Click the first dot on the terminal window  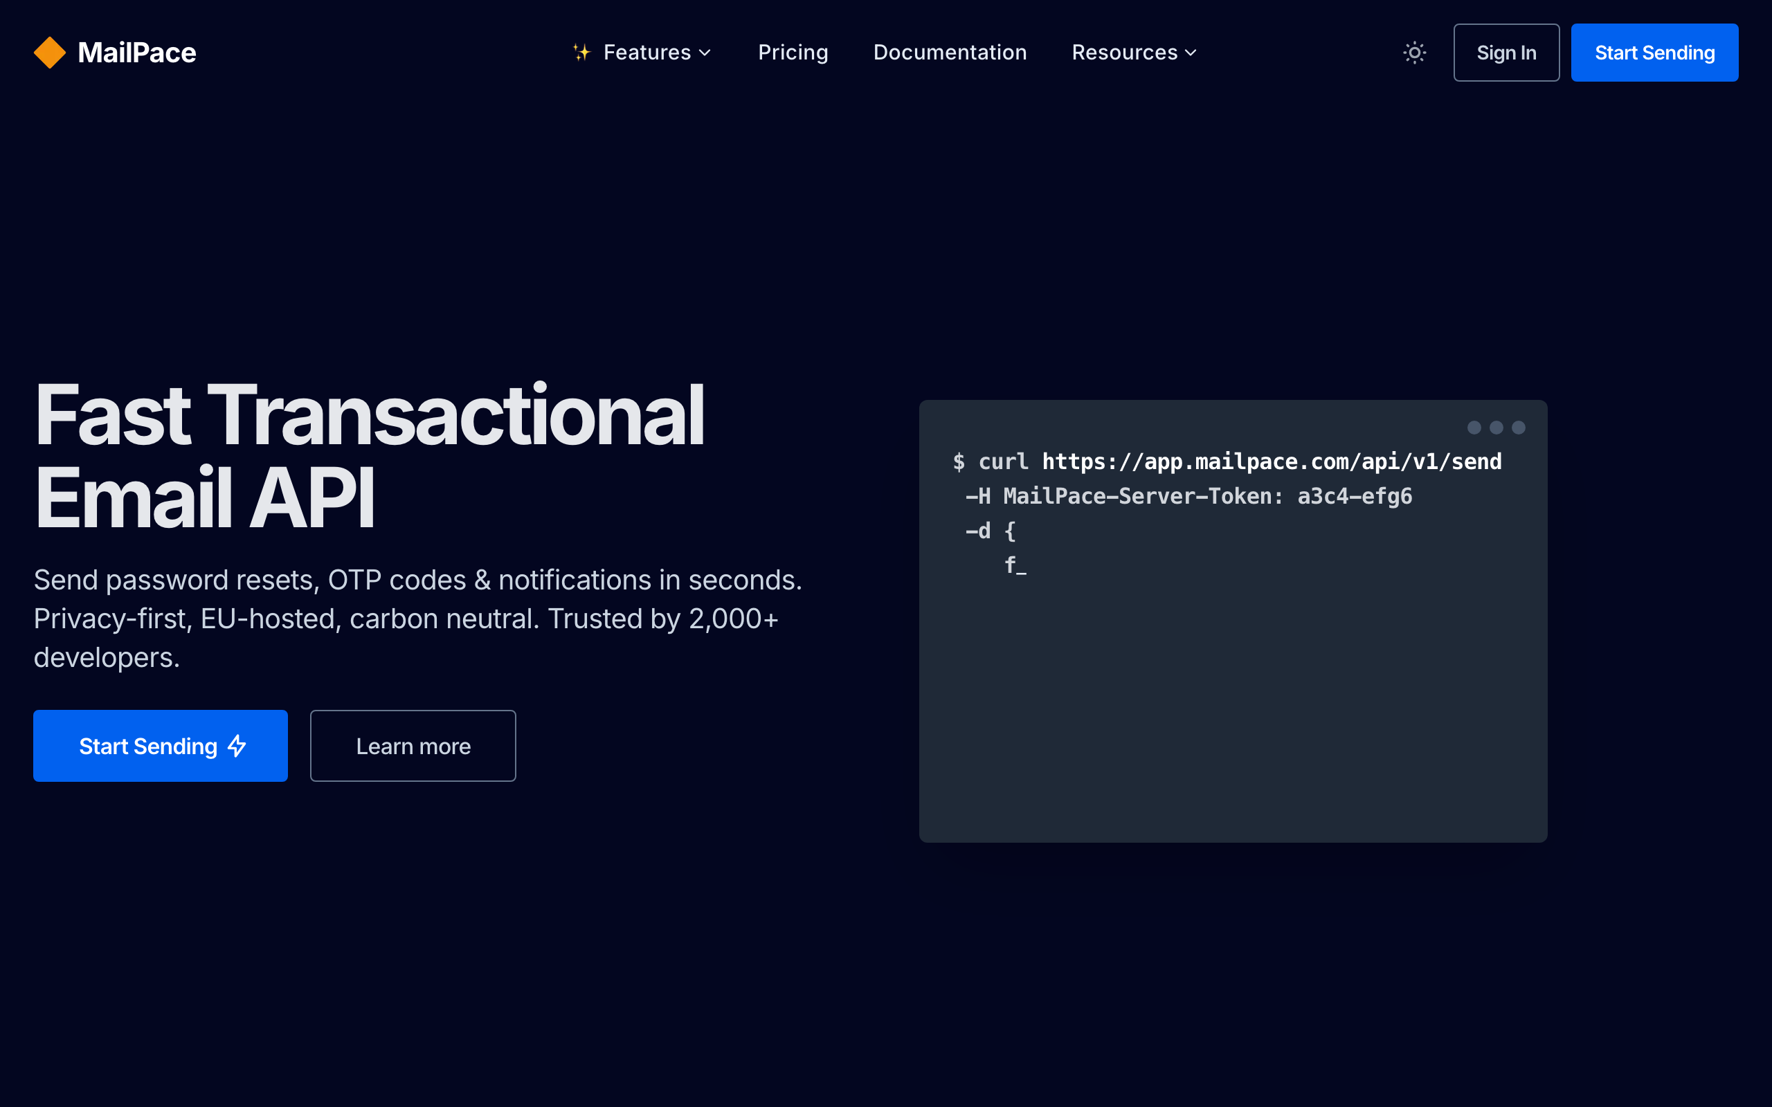pyautogui.click(x=1474, y=427)
